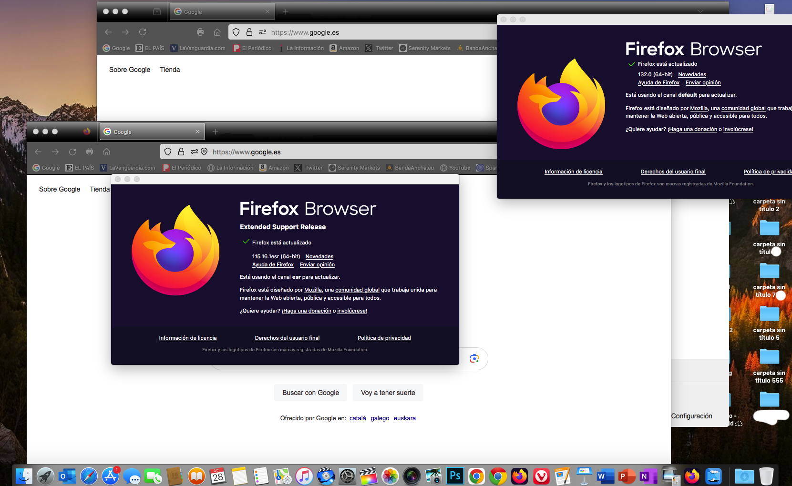
Task: Launch Microsoft Word from the Dock
Action: point(606,476)
